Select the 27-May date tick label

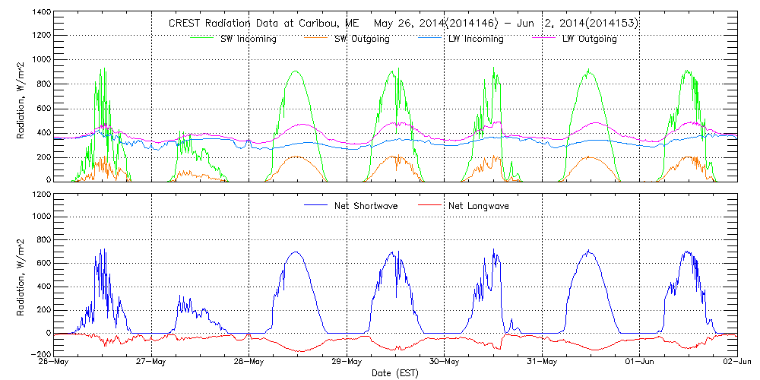pos(152,363)
